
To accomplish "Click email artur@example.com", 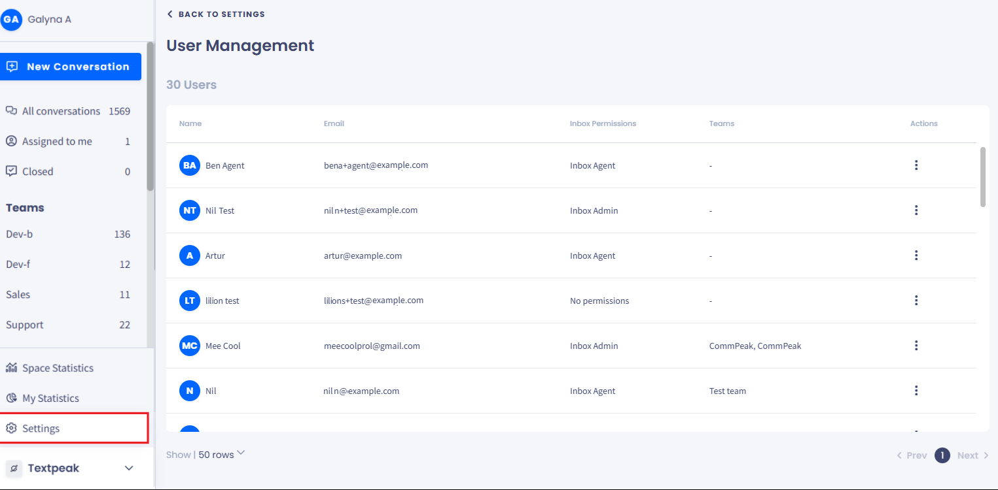I will click(x=363, y=255).
